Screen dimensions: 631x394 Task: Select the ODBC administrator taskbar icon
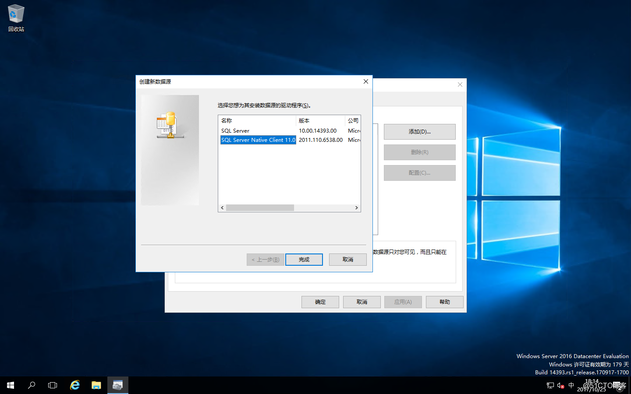(x=118, y=385)
